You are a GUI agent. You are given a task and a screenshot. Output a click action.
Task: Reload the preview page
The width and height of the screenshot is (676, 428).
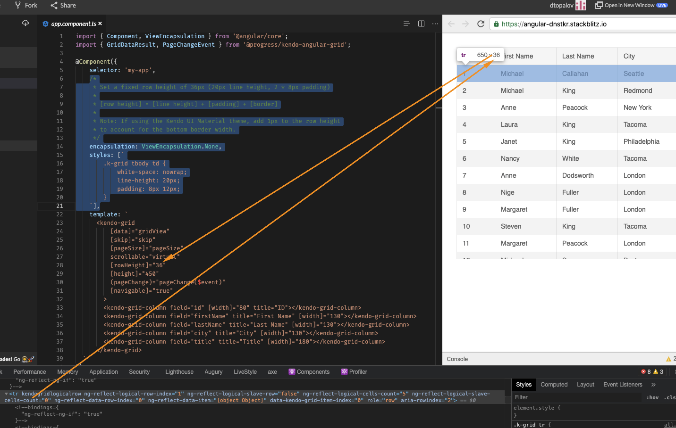(481, 24)
